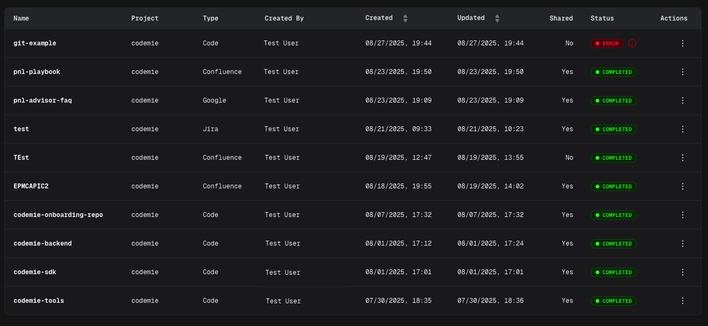708x326 pixels.
Task: Open three-dot menu for codemie-backend
Action: [682, 243]
